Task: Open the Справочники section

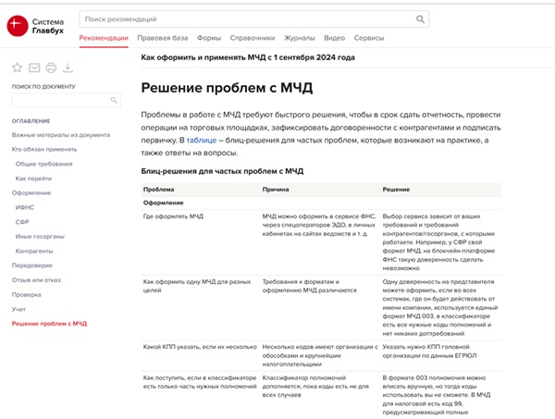Action: pyautogui.click(x=253, y=38)
